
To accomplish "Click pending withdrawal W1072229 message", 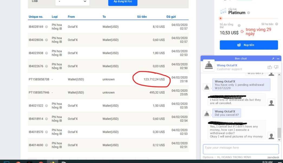I will coord(241,84).
